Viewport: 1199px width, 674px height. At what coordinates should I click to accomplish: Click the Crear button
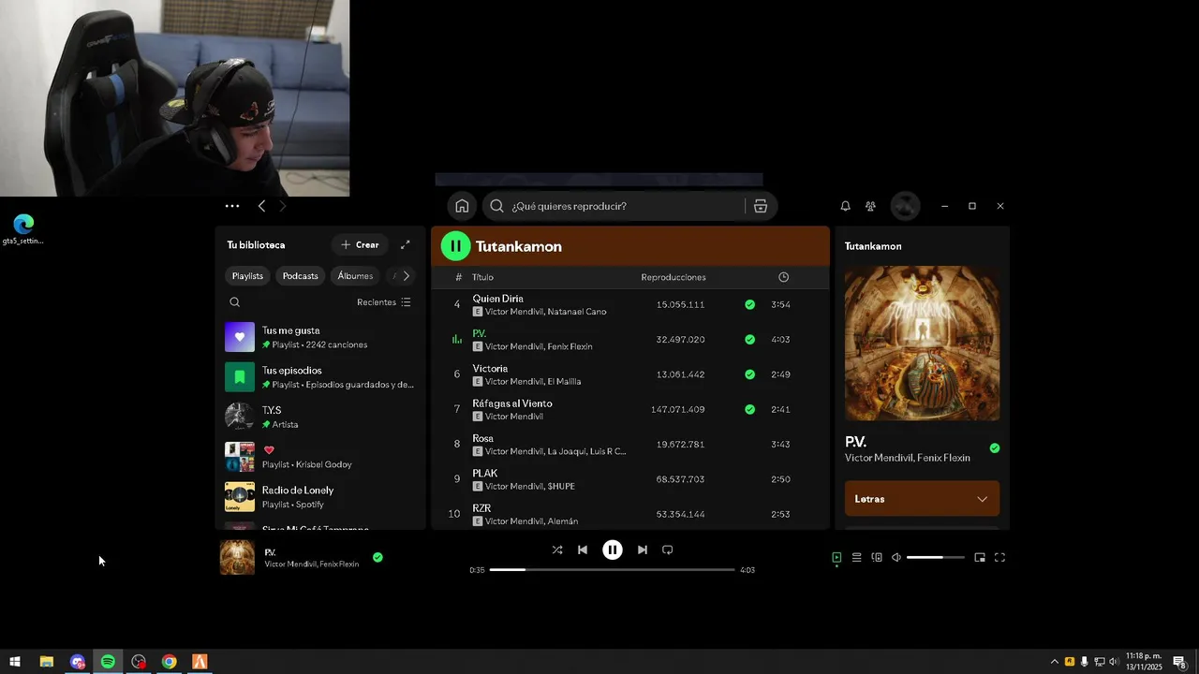[360, 244]
